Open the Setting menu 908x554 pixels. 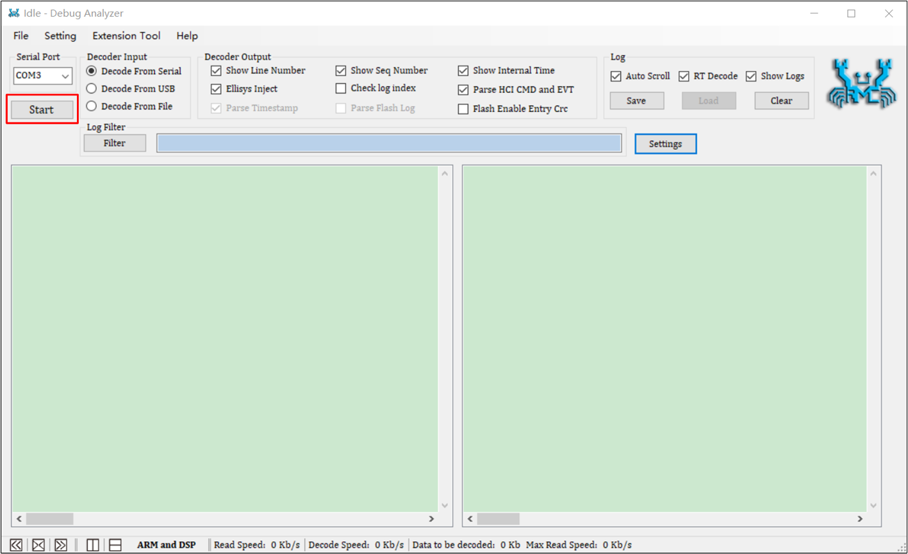(x=60, y=36)
